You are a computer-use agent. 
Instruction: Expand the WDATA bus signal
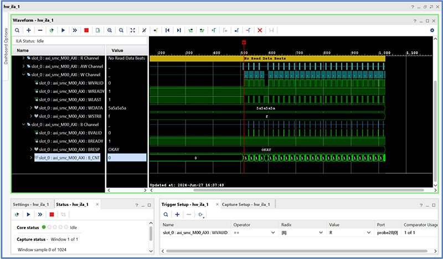coord(31,107)
